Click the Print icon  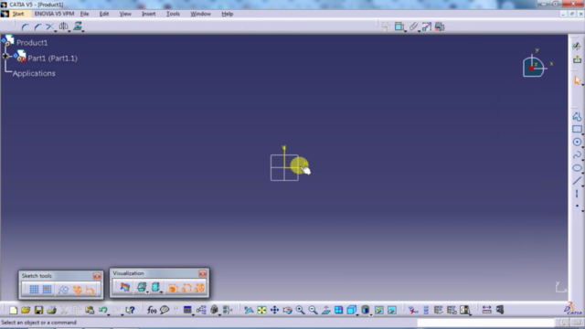[x=51, y=310]
